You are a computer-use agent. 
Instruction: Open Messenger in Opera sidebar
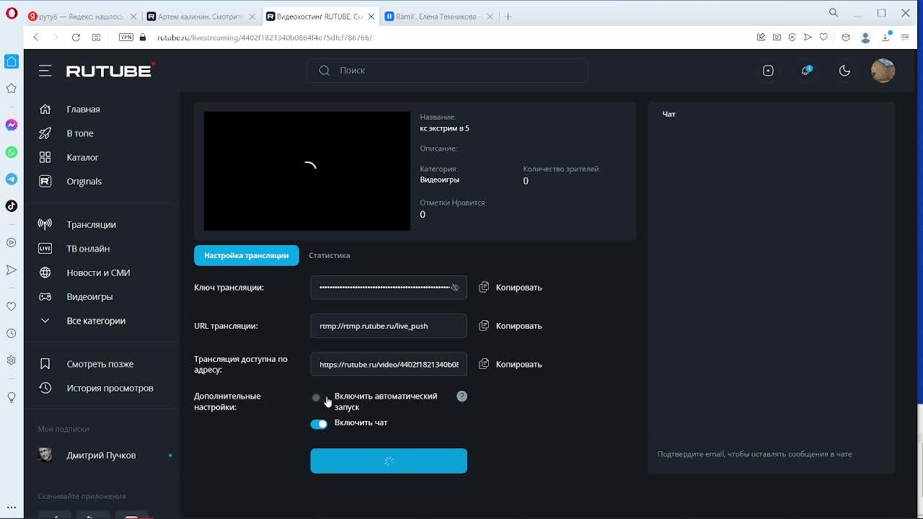pos(12,125)
